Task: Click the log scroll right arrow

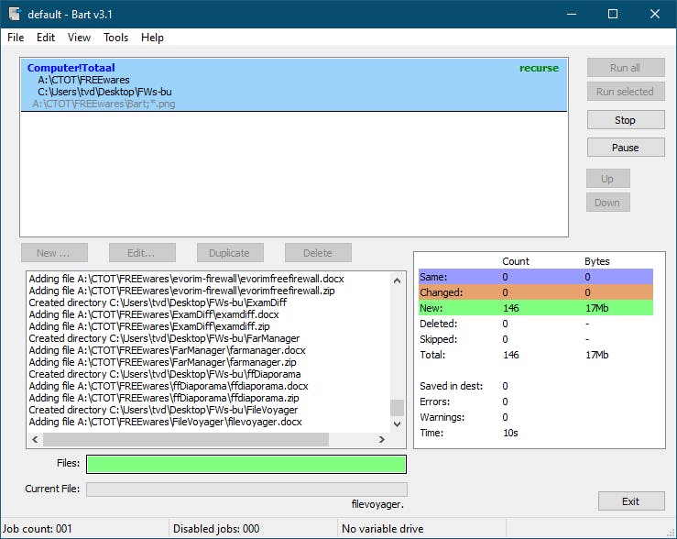Action: coord(382,439)
